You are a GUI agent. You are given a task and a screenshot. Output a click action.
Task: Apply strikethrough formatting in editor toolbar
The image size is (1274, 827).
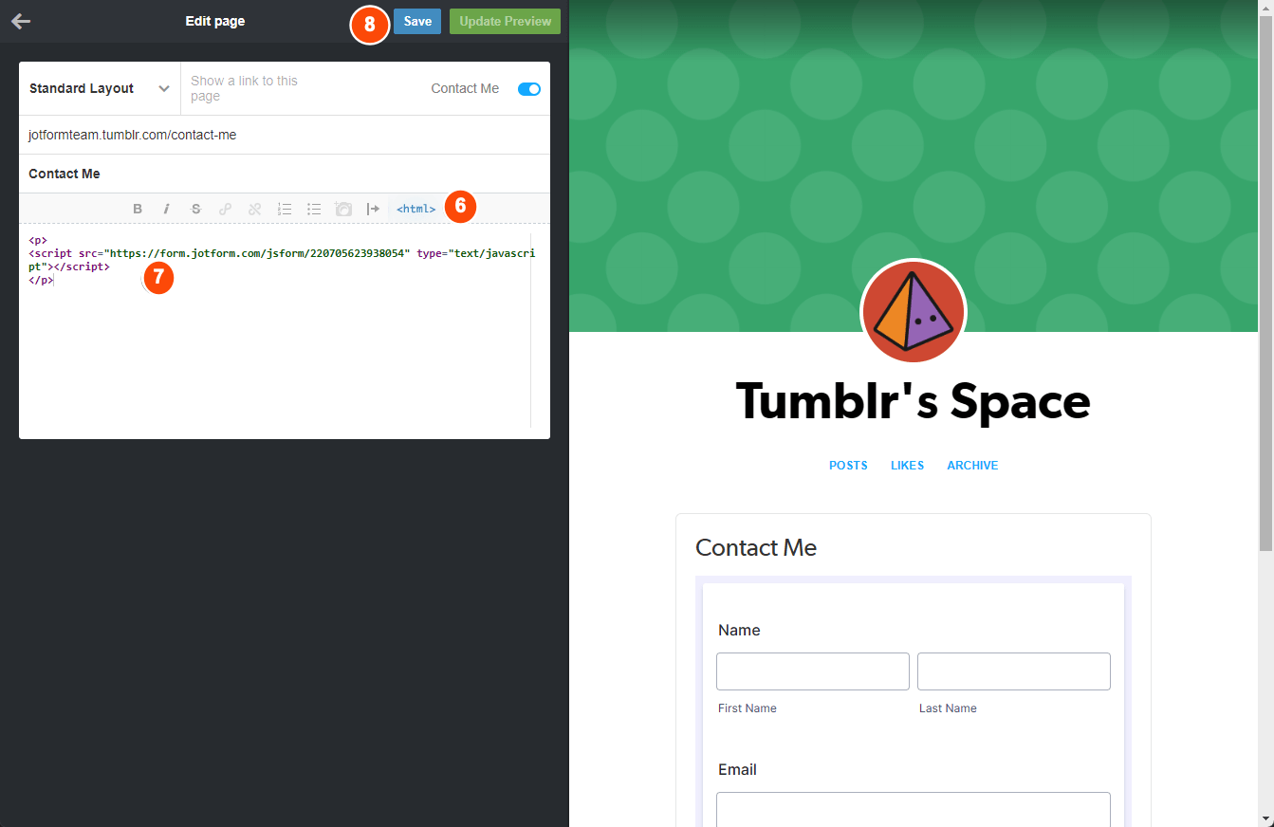pyautogui.click(x=196, y=209)
